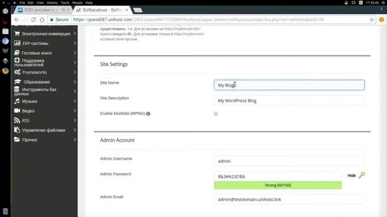
Task: Show the Enable Multisite info icon
Action: click(x=148, y=114)
